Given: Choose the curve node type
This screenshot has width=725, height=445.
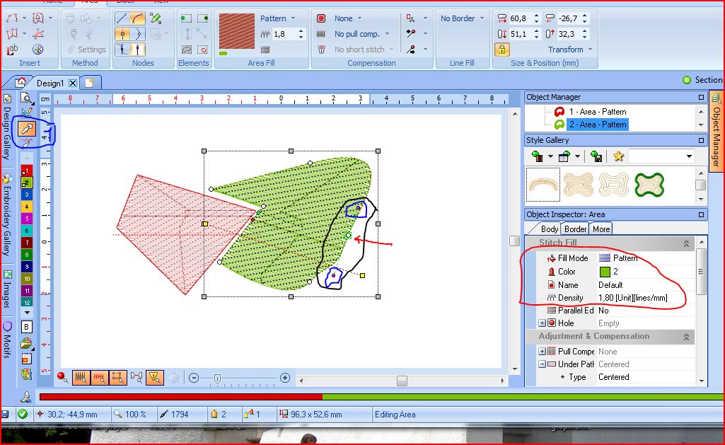Looking at the screenshot, I should 138,18.
